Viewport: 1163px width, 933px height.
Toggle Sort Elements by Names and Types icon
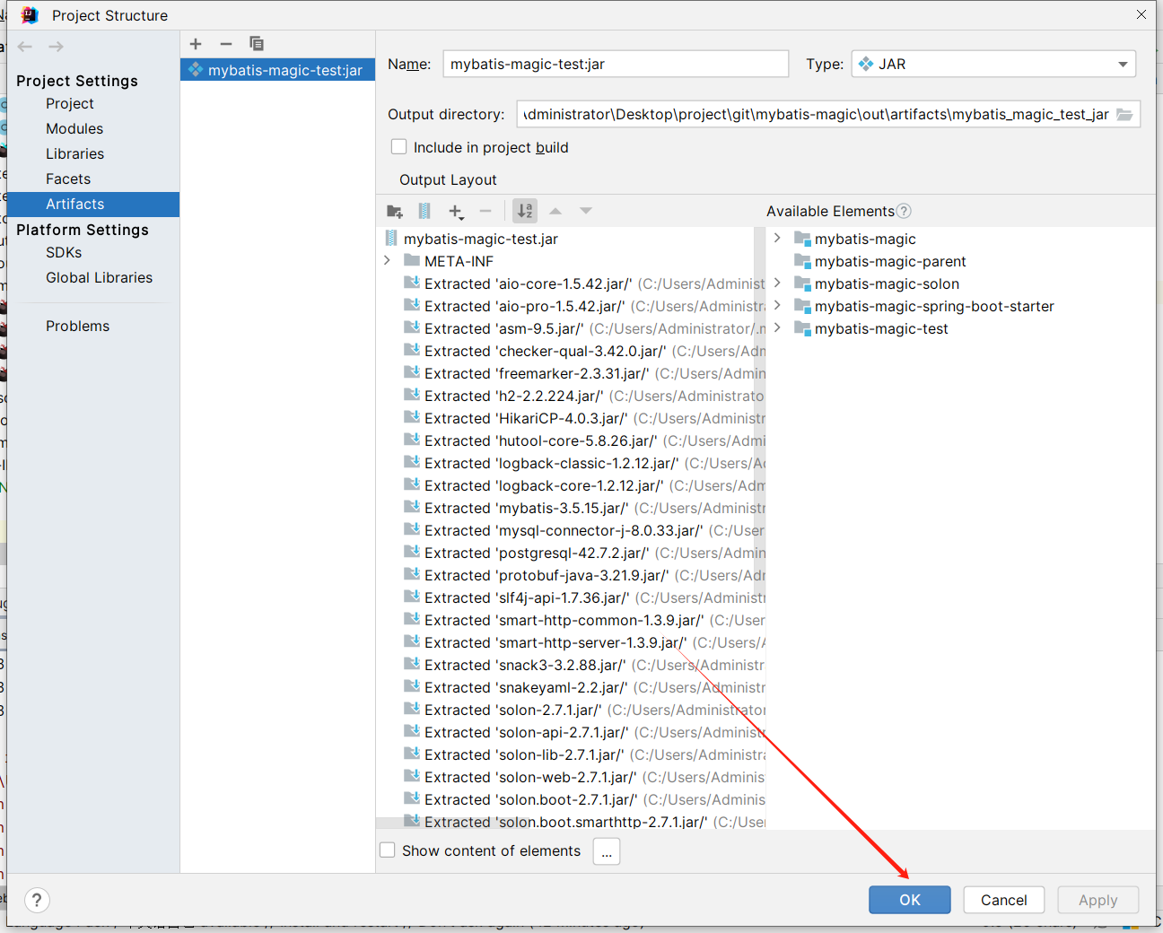(525, 212)
